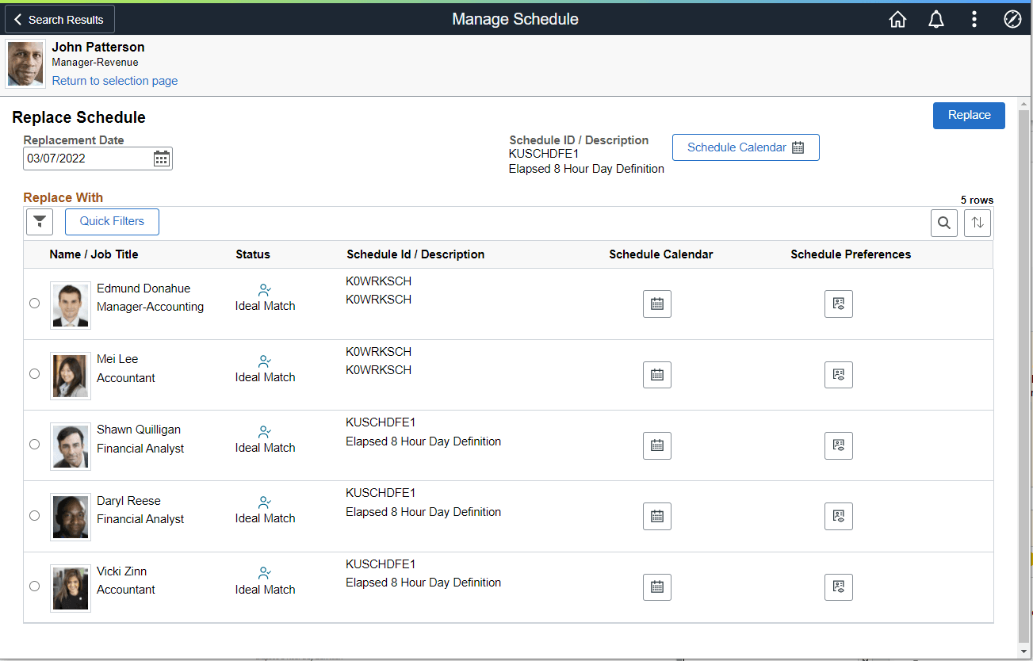The image size is (1033, 661).
Task: Open Vicki Zinn's Schedule Calendar icon
Action: point(656,587)
